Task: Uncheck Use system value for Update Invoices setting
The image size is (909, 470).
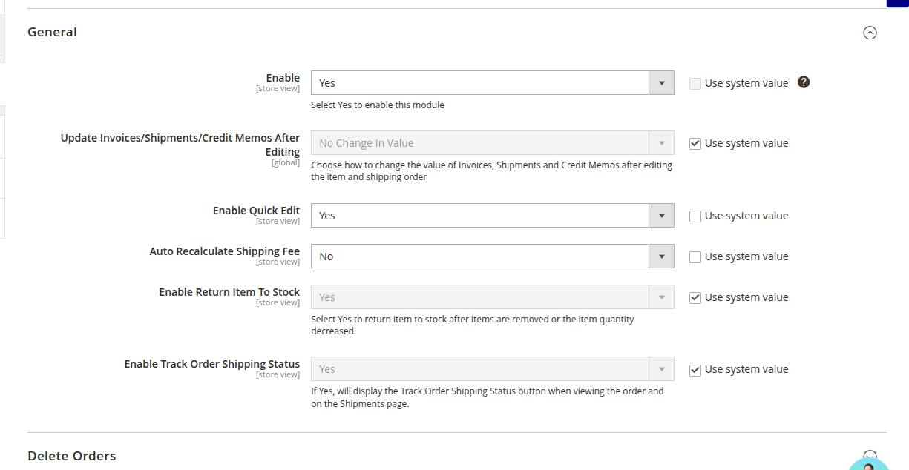Action: click(695, 144)
